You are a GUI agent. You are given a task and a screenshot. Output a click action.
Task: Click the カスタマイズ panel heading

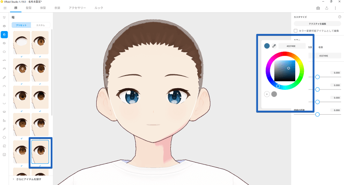[300, 17]
